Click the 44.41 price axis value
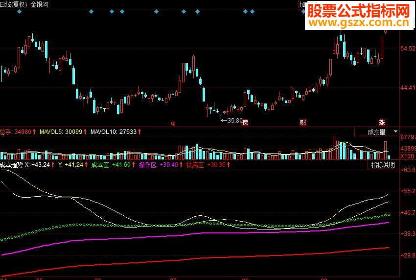 (408, 88)
